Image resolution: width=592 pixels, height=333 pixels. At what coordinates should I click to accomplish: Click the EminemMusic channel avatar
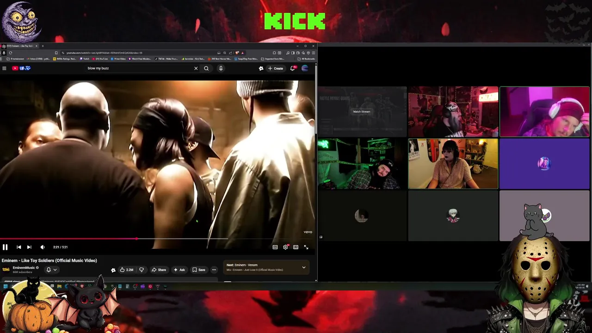click(x=6, y=270)
